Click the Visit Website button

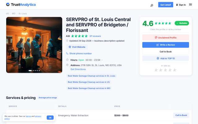click(77, 47)
